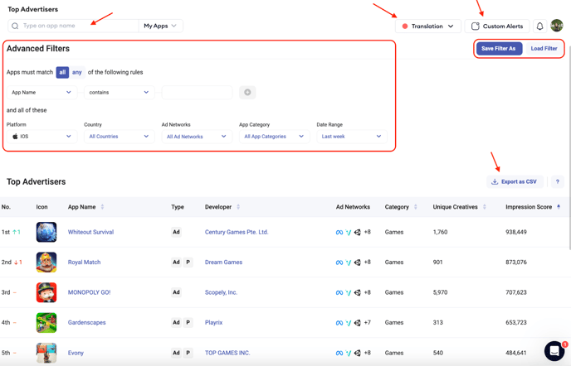Click Vungle network icon in MONOPOLY GO! row
This screenshot has height=366, width=571.
tap(349, 292)
